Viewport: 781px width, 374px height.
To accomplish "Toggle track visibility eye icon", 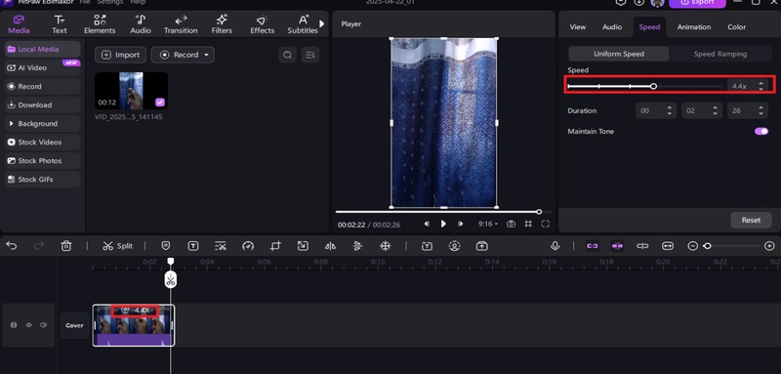I will click(29, 325).
